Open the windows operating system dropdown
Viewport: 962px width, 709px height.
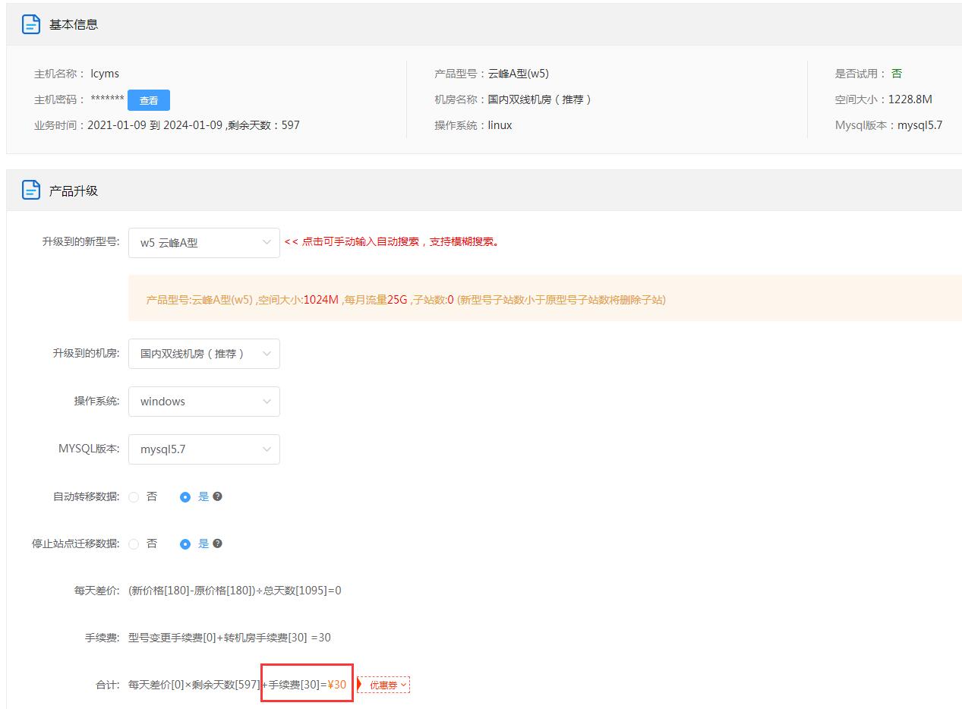tap(203, 401)
